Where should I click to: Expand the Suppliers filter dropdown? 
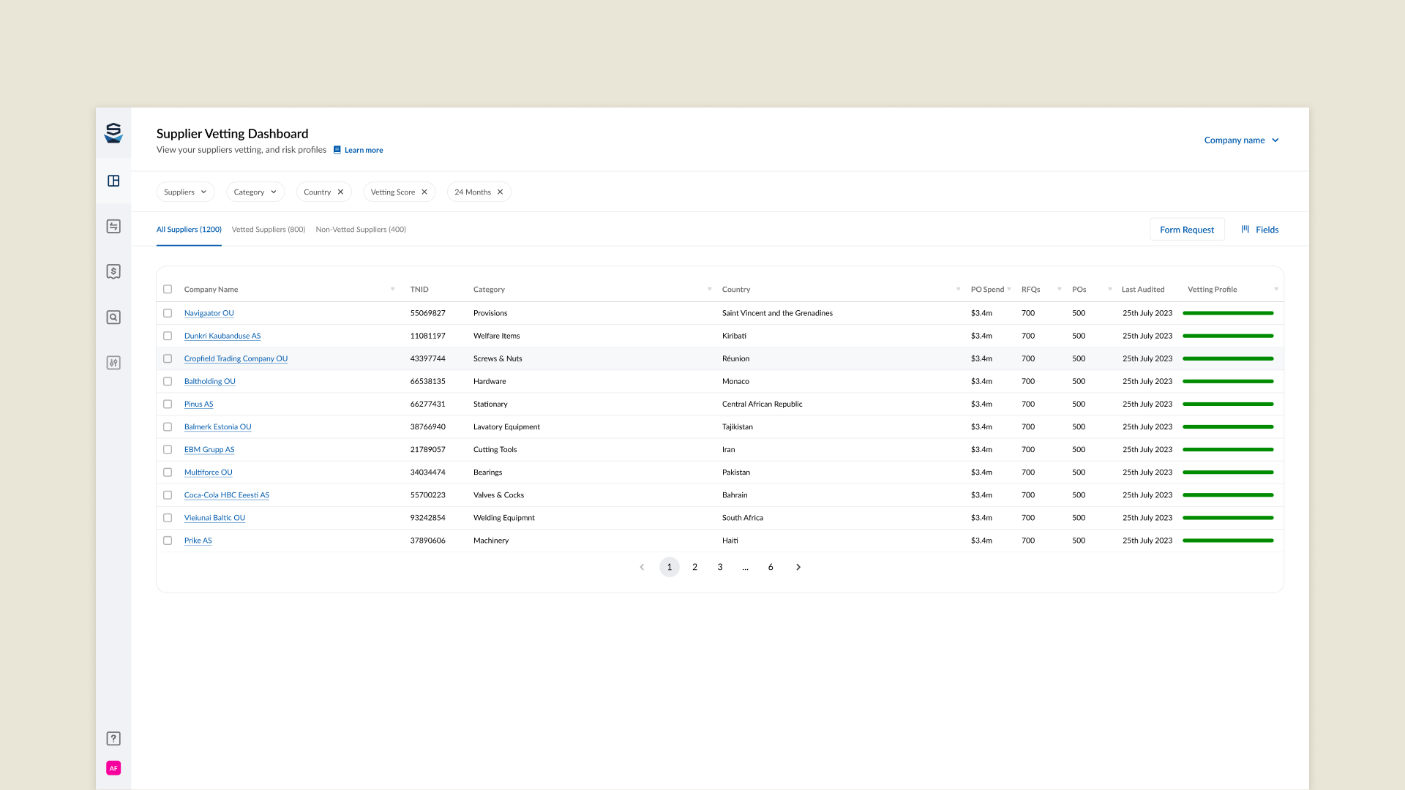[x=185, y=192]
